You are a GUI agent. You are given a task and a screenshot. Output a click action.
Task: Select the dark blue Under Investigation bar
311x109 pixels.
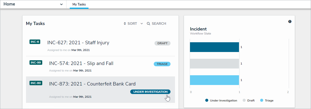click(214, 47)
